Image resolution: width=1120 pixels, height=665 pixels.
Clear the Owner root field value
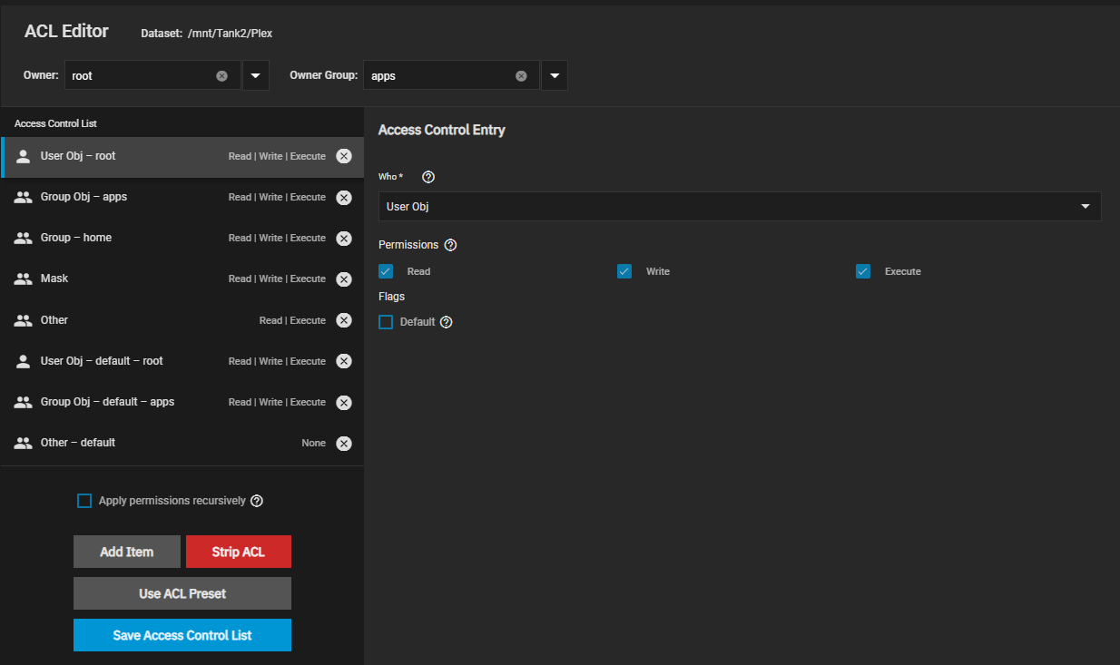pyautogui.click(x=221, y=76)
